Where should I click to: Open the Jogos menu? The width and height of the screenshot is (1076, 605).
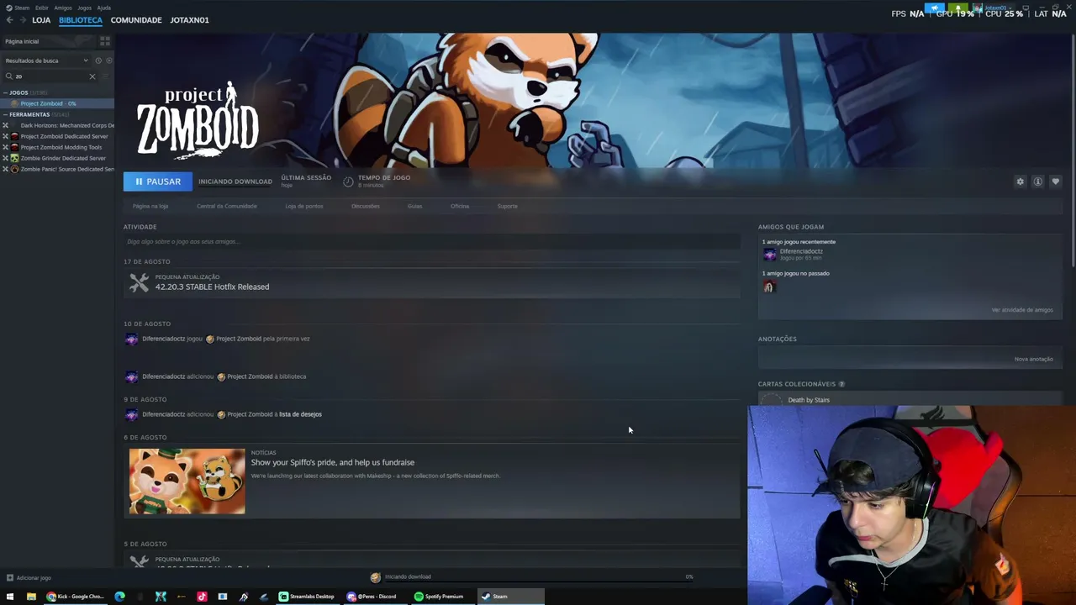tap(85, 8)
